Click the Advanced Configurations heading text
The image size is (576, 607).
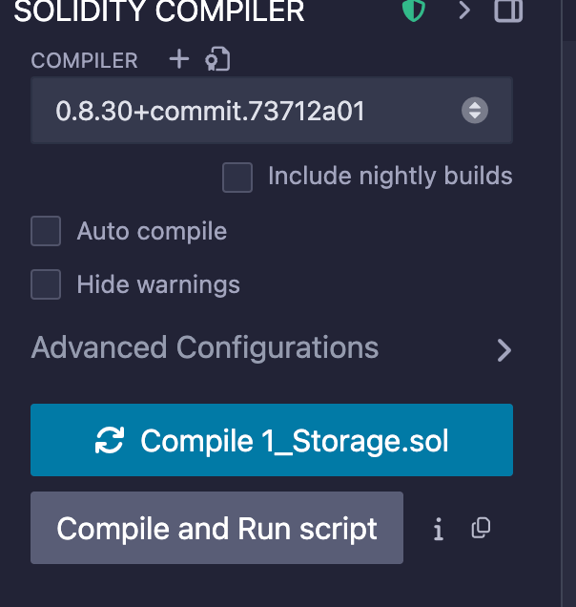tap(205, 347)
